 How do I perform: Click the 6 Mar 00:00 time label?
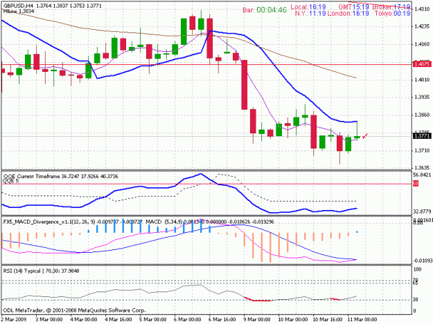tap(188, 319)
